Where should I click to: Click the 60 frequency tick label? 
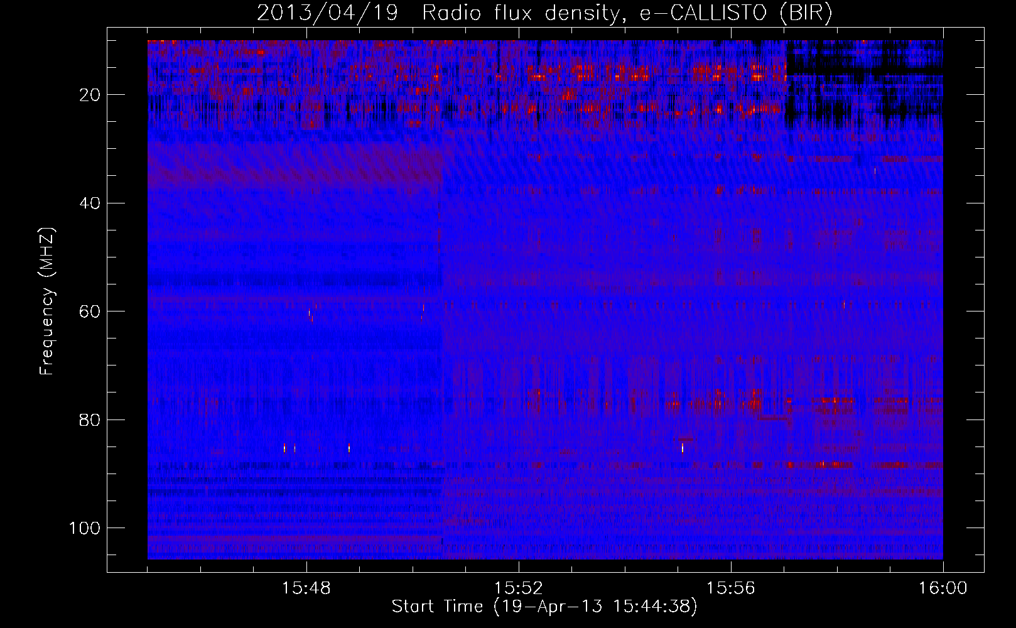tap(90, 311)
